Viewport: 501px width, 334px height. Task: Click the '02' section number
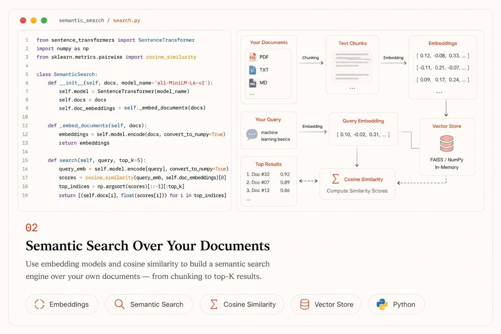point(32,228)
